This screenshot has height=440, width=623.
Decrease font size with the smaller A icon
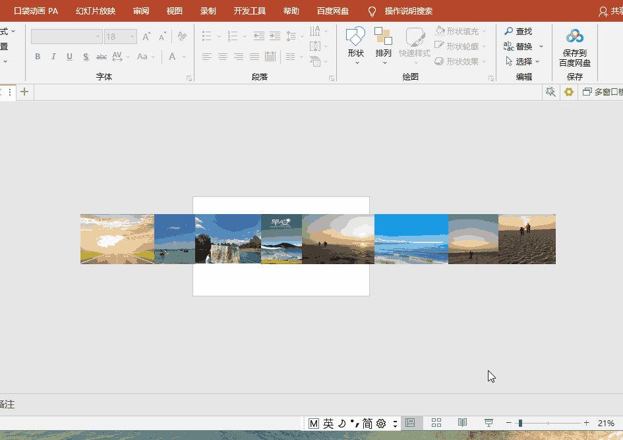(x=162, y=37)
